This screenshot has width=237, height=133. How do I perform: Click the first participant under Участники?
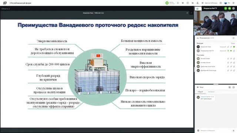click(205, 59)
